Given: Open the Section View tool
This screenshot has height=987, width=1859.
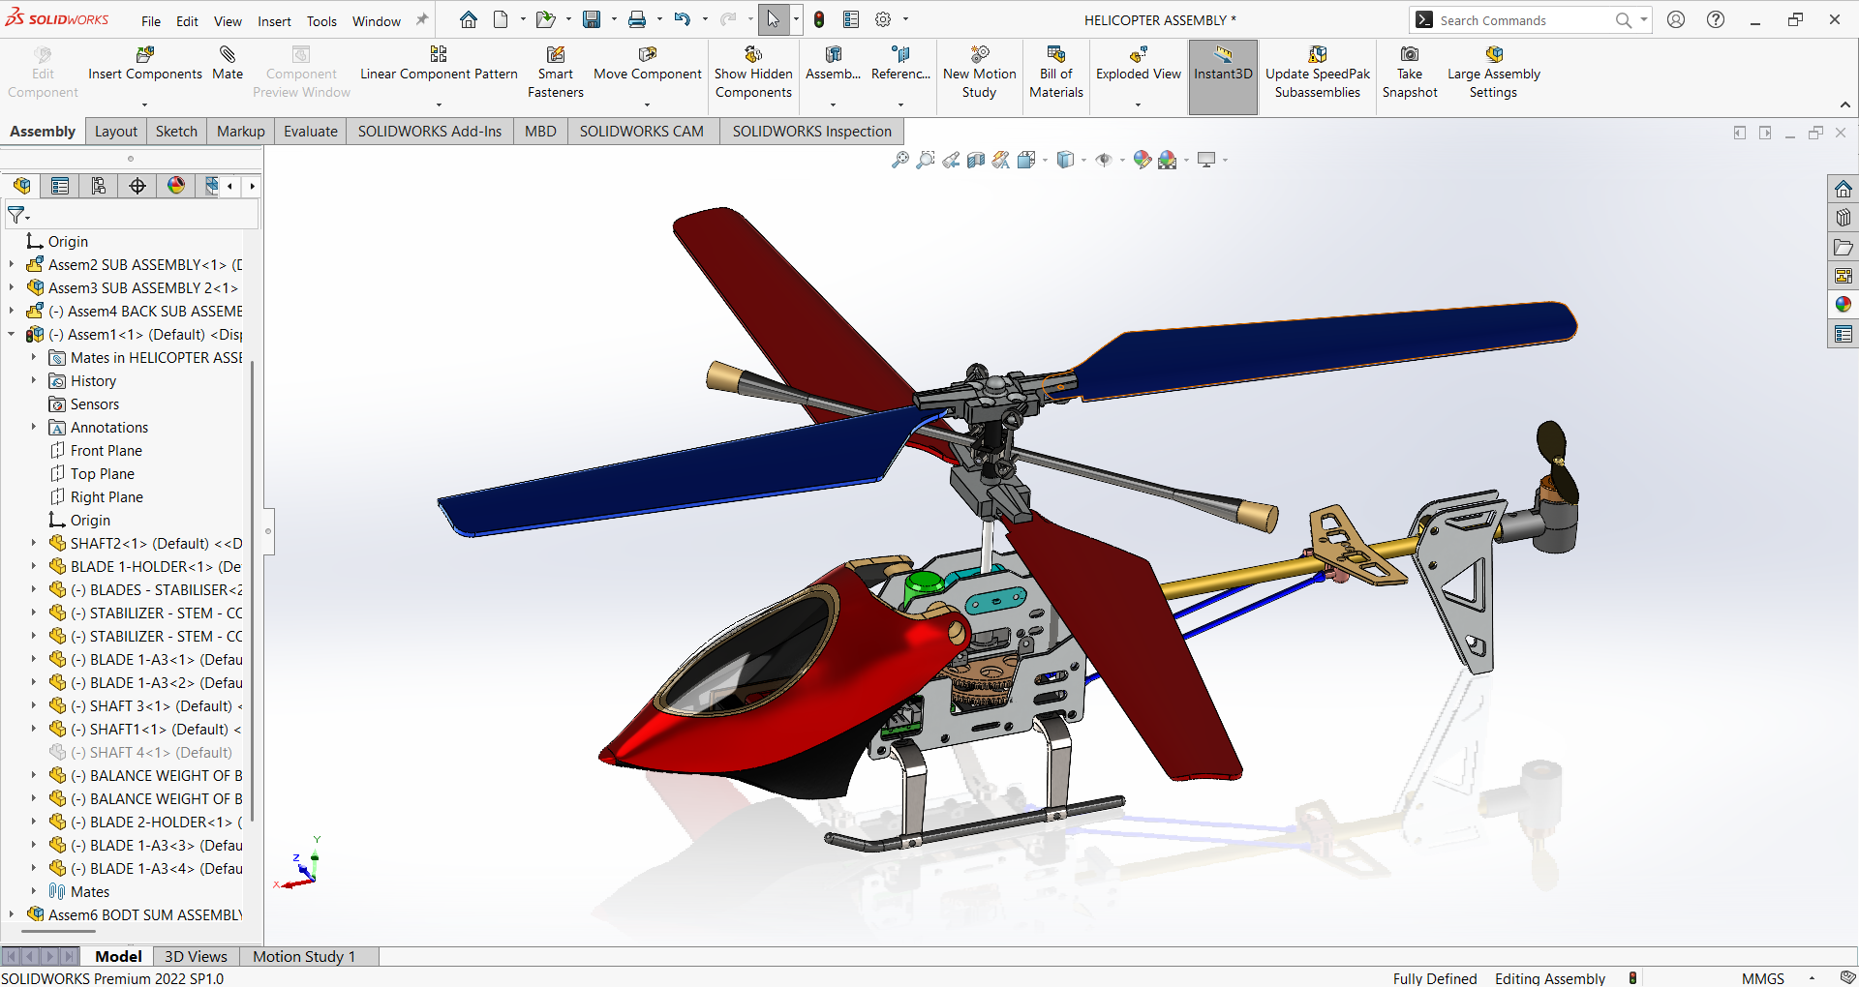Looking at the screenshot, I should point(976,160).
